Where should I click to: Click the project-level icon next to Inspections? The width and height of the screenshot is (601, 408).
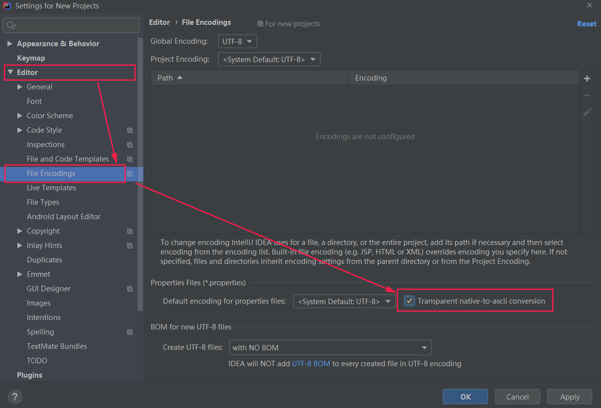click(x=130, y=145)
